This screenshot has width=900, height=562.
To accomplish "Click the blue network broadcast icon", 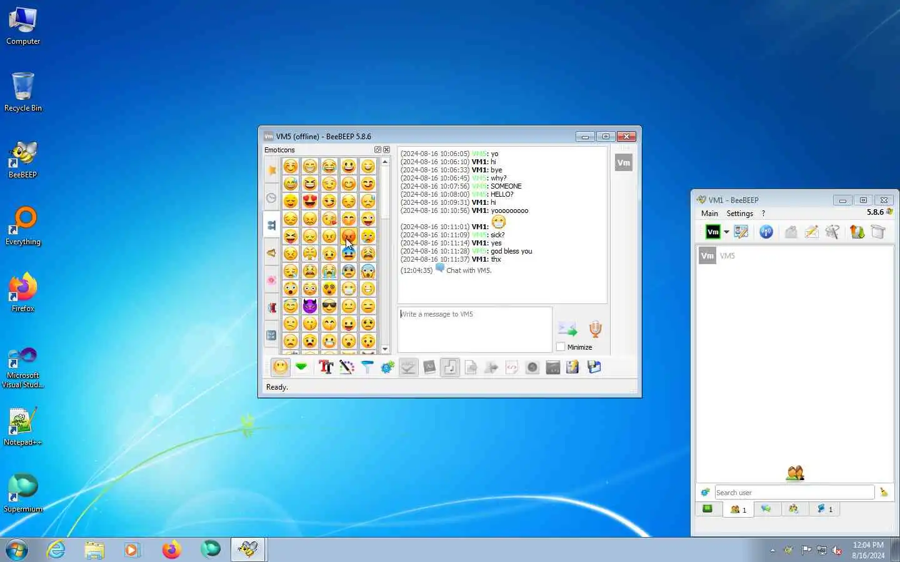I will [766, 232].
